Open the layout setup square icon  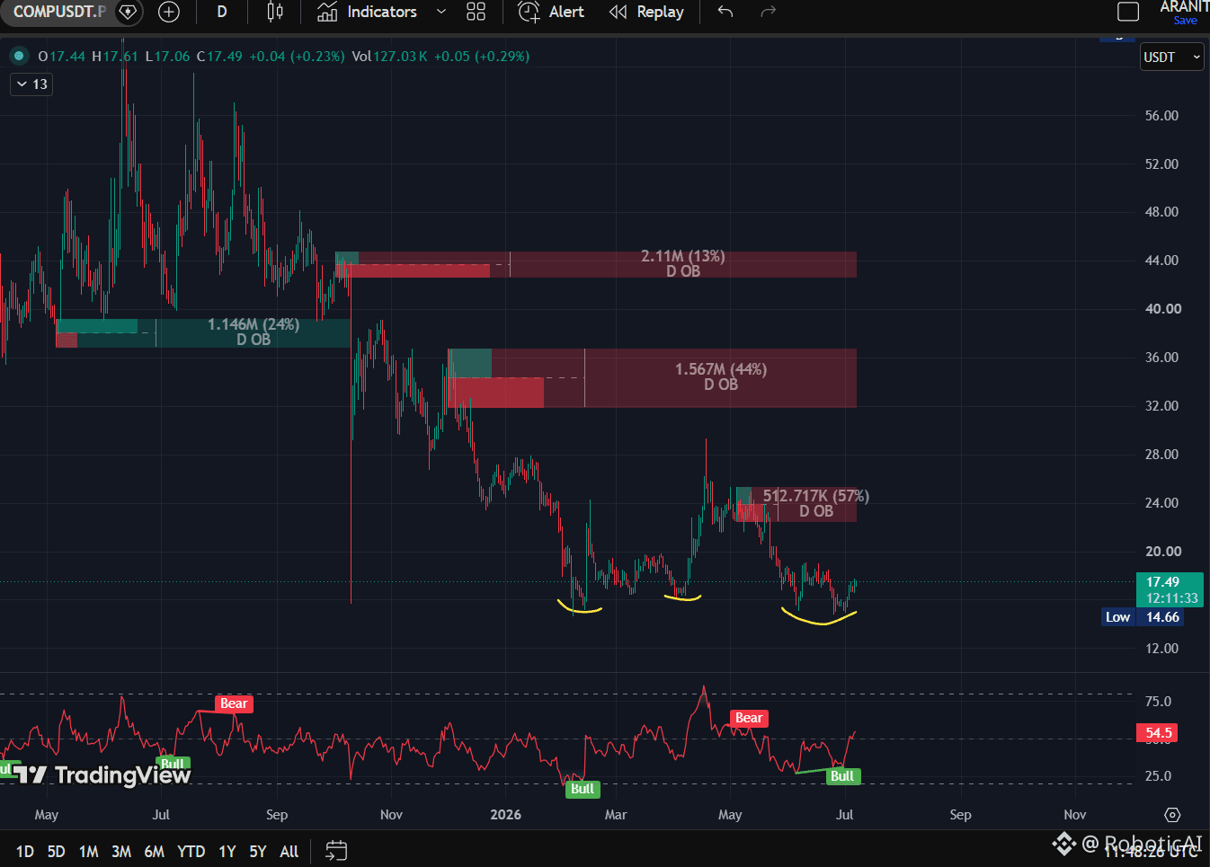(1128, 12)
